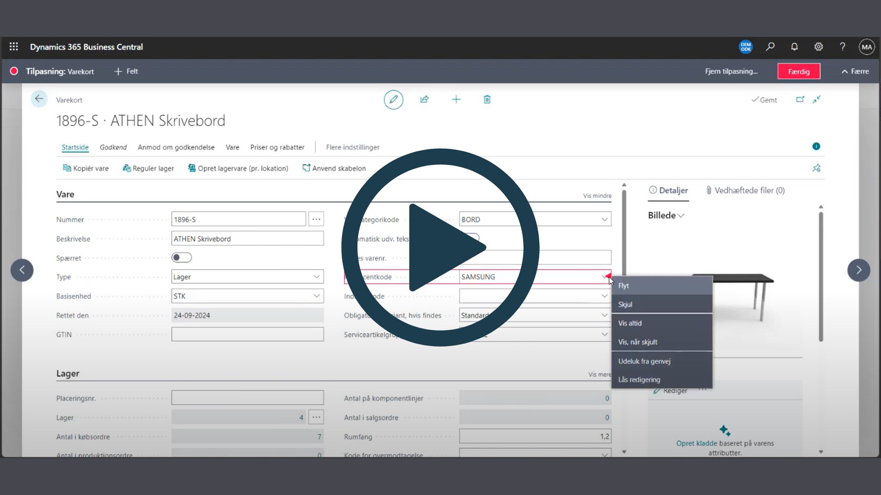Click the MA user avatar
The image size is (881, 495).
coord(867,47)
